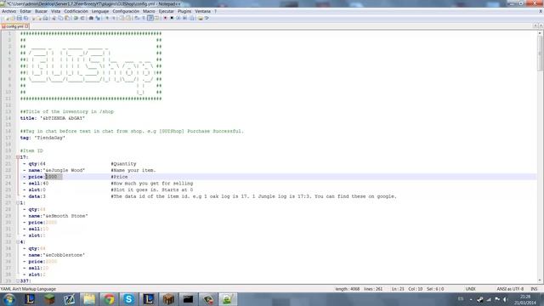Click the Print toolbar icon
Image resolution: width=544 pixels, height=306 pixels.
[x=45, y=18]
